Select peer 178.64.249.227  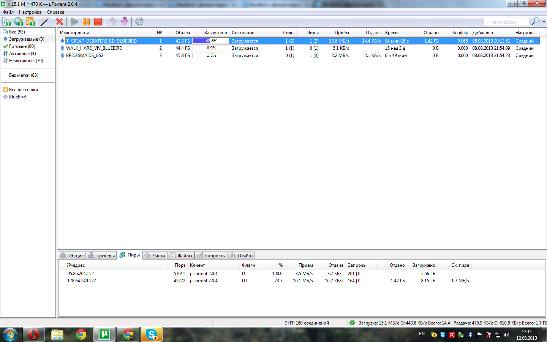pyautogui.click(x=82, y=281)
